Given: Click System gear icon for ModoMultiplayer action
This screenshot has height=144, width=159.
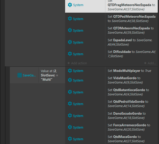Looking at the screenshot, I should [70, 71].
